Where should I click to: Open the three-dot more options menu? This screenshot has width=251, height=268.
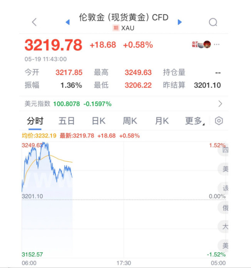coord(217,44)
